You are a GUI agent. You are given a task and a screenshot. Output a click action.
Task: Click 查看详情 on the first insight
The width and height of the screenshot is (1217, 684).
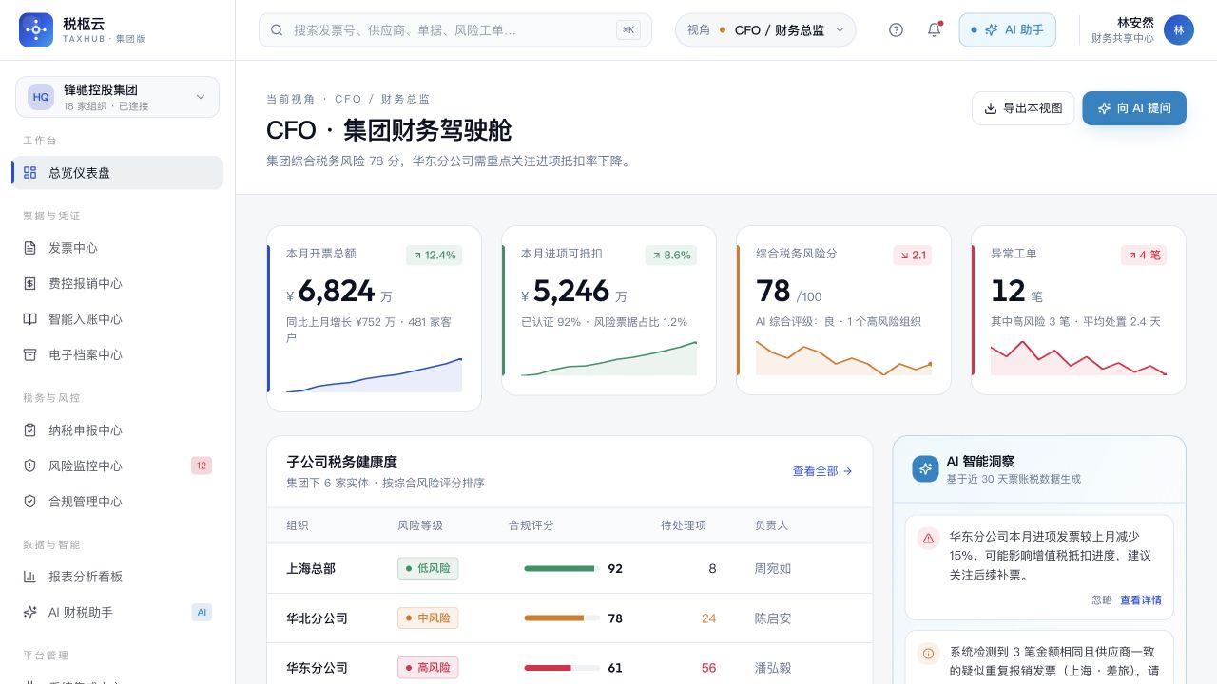[1141, 599]
